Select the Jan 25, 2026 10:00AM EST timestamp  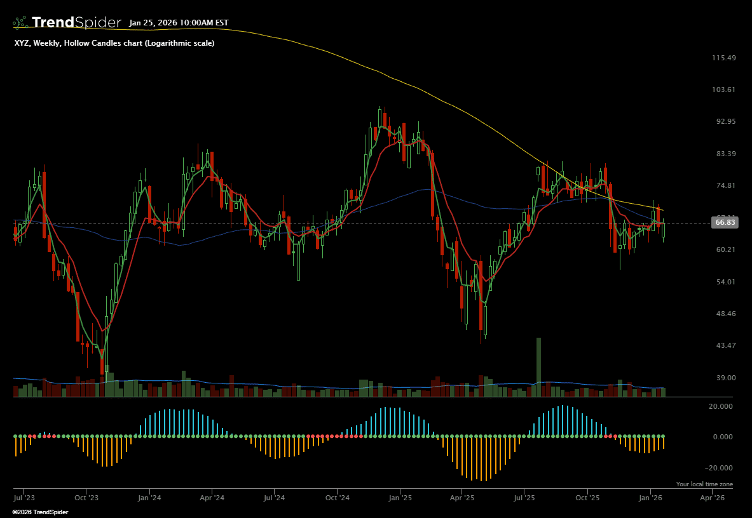[179, 23]
